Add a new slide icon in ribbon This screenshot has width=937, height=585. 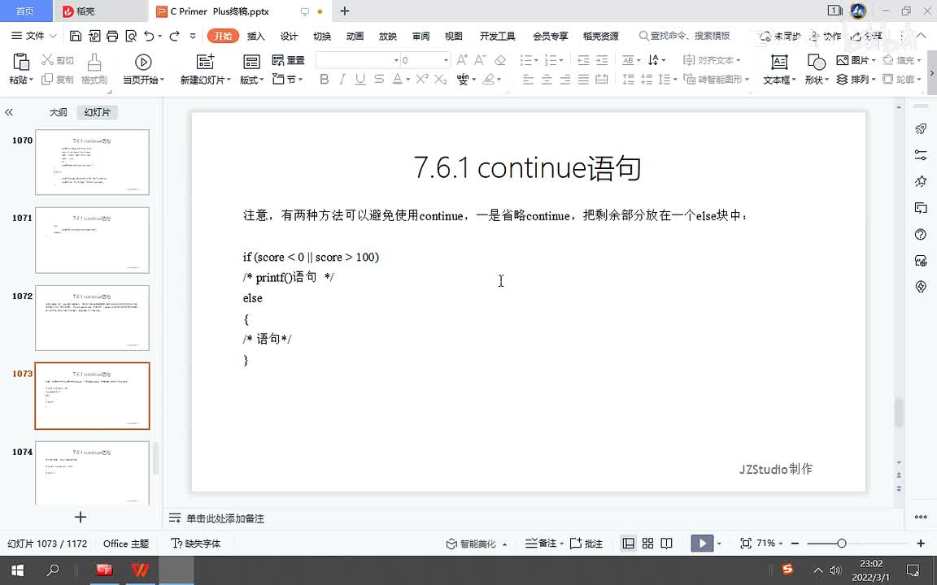(x=205, y=61)
